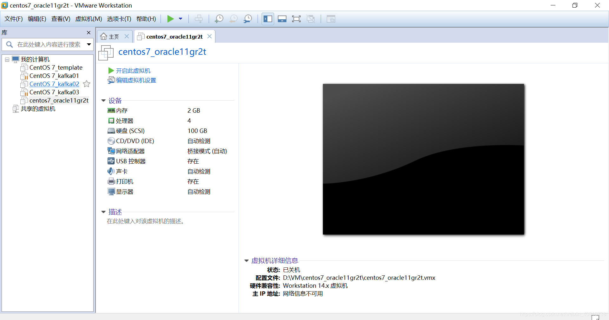Viewport: 609px width, 320px height.
Task: Enter full screen mode icon
Action: point(296,19)
